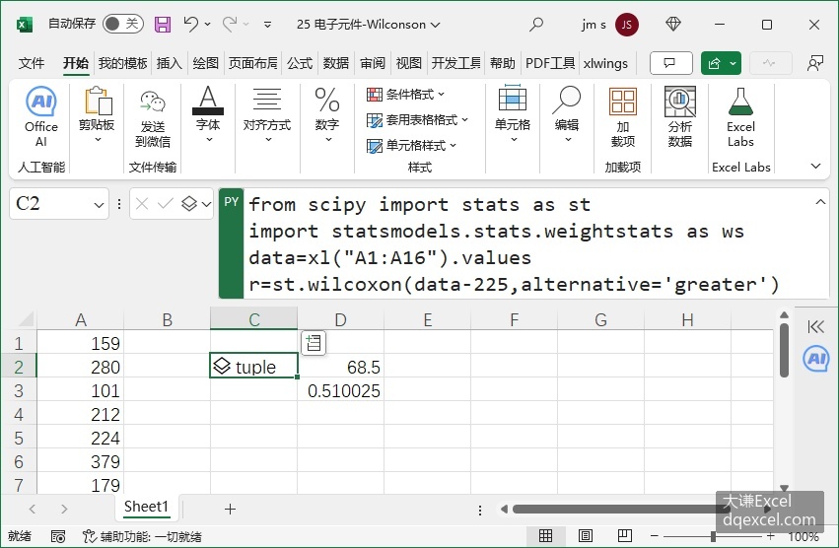Switch to Page Layout view
839x548 pixels.
click(x=586, y=536)
